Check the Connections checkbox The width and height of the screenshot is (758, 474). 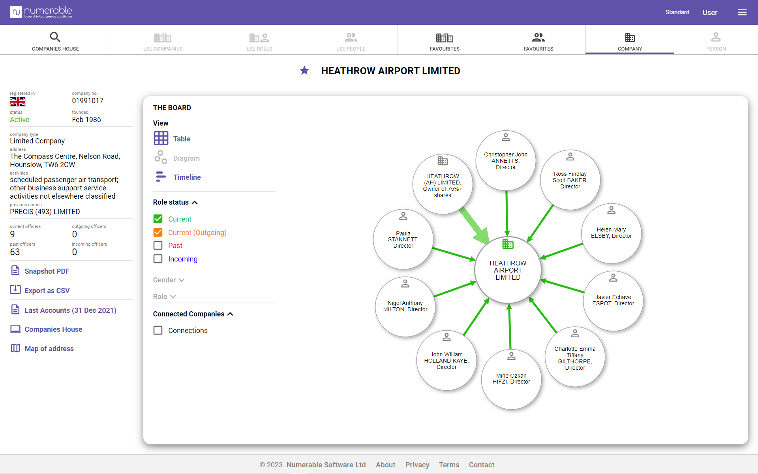tap(158, 330)
